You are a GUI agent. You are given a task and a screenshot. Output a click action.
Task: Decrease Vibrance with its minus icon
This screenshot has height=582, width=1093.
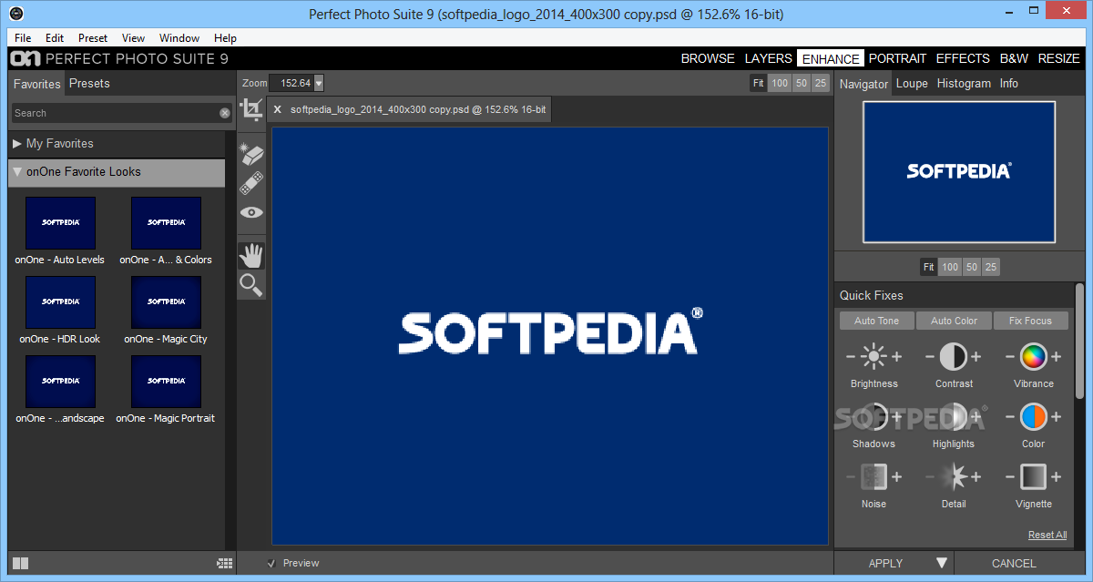point(1010,356)
